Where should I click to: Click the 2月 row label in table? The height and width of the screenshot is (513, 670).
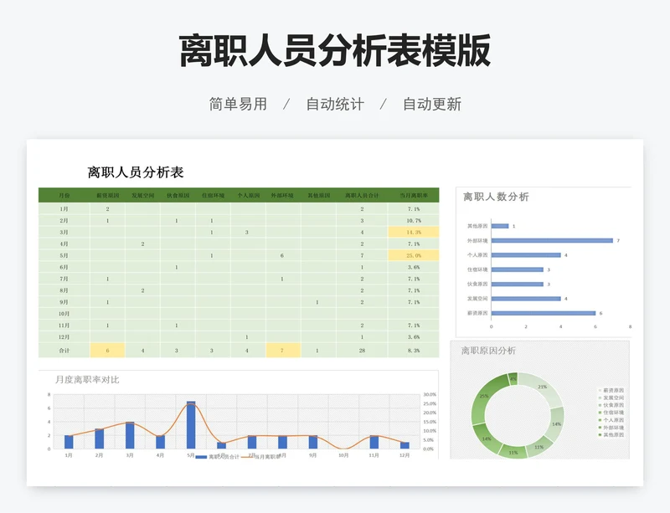[64, 220]
